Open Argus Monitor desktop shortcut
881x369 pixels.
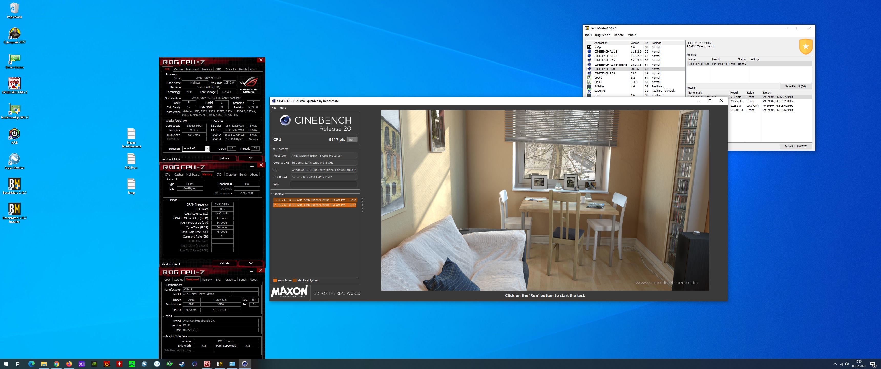point(14,161)
